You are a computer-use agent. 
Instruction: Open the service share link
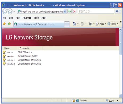10,56
